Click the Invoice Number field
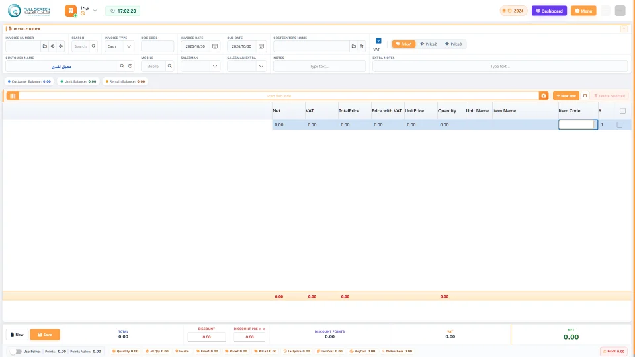 pyautogui.click(x=23, y=46)
